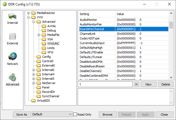Expand the NetServer tree node
Screen dimensions: 176x120
[33, 83]
